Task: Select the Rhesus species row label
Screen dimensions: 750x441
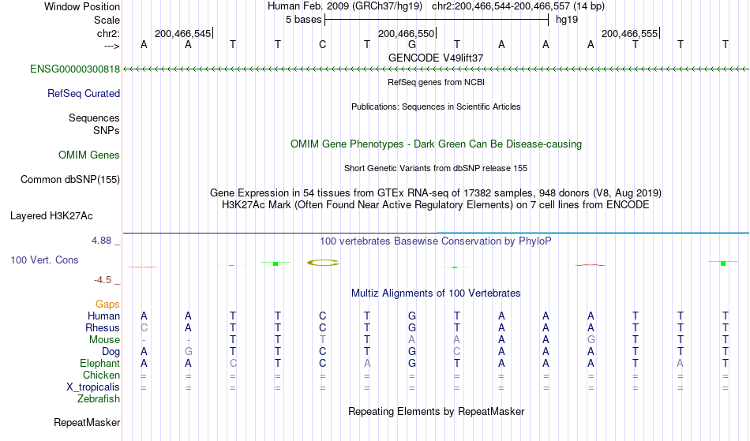Action: [x=103, y=327]
